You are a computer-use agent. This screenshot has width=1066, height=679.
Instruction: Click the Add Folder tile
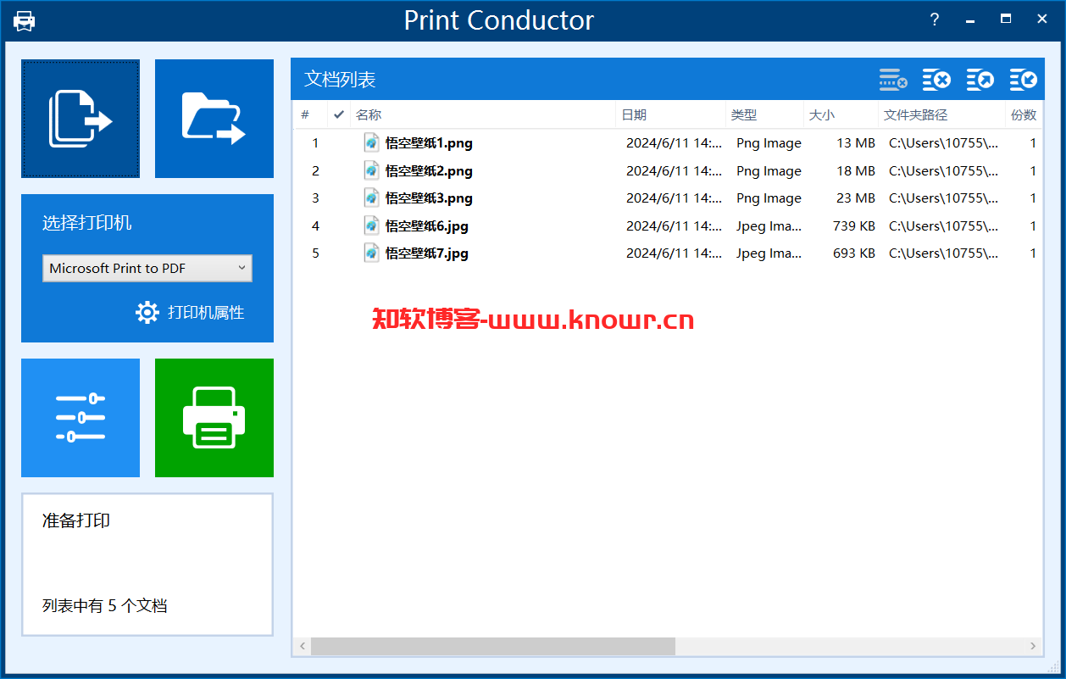pos(214,119)
